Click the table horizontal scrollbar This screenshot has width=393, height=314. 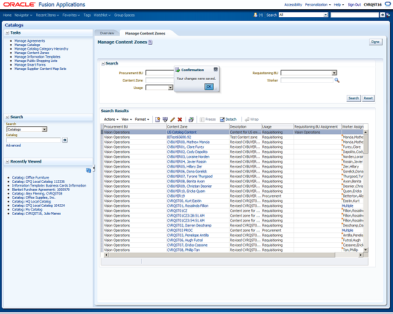(x=222, y=255)
